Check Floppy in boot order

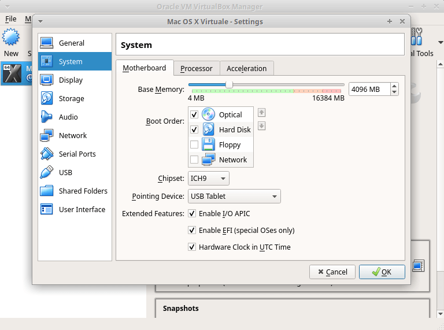click(194, 144)
